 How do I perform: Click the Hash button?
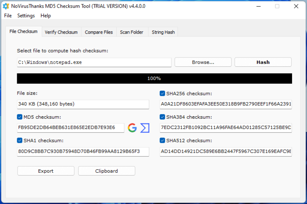point(263,62)
